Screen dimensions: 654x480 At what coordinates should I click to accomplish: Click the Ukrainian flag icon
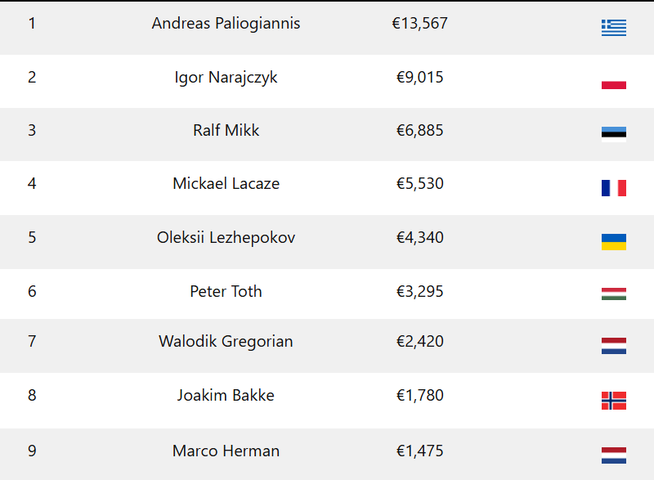pyautogui.click(x=613, y=242)
